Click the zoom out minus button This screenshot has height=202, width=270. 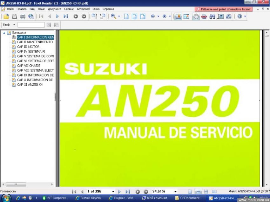[x=153, y=16]
